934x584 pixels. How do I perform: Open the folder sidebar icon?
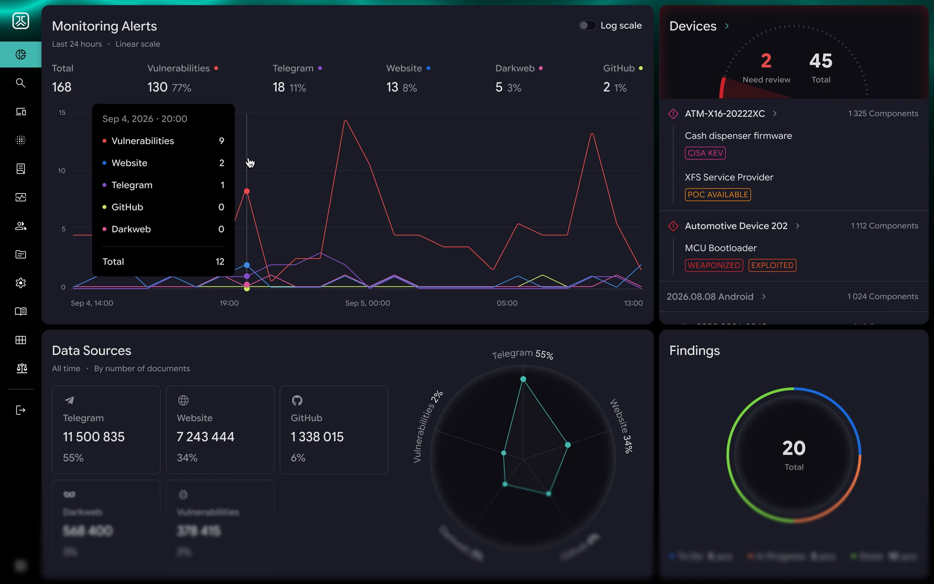pyautogui.click(x=21, y=254)
